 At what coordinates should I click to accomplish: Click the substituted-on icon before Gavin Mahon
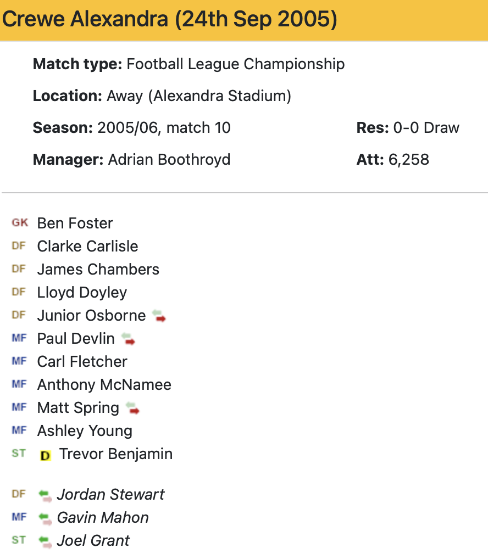tap(46, 518)
